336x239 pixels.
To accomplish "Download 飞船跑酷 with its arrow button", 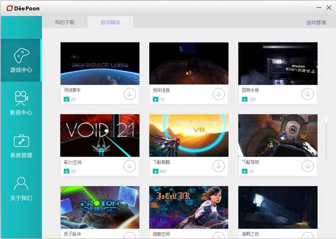I will (x=218, y=166).
